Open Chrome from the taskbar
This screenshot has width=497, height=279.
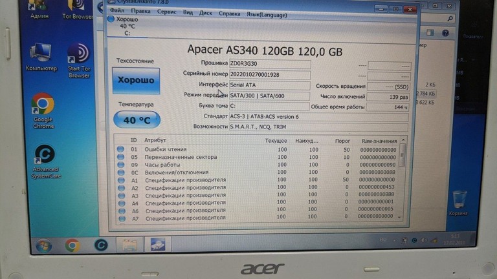(x=72, y=245)
